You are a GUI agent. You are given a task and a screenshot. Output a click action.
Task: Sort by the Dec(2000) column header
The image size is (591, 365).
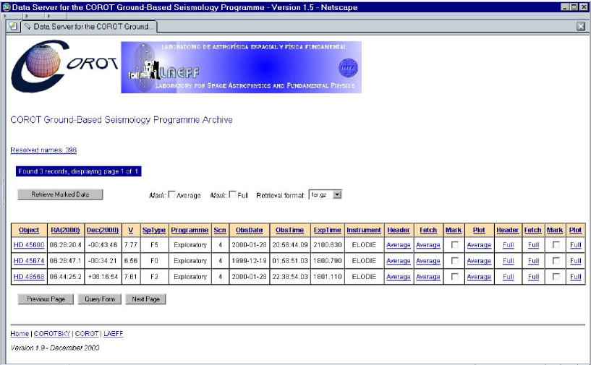click(103, 230)
